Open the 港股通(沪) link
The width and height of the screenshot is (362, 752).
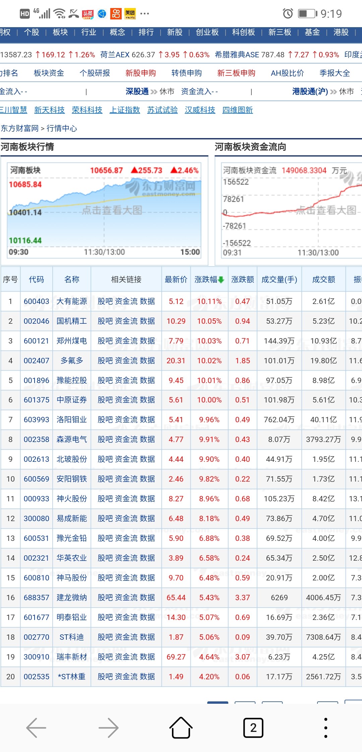coord(310,91)
